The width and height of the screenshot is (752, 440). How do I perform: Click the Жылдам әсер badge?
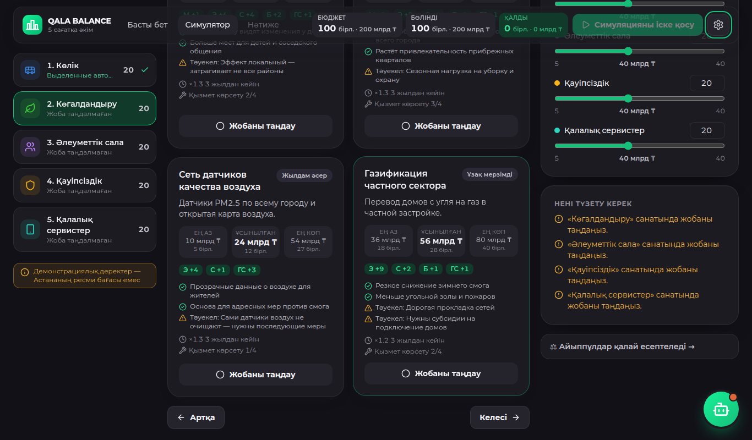(x=304, y=175)
